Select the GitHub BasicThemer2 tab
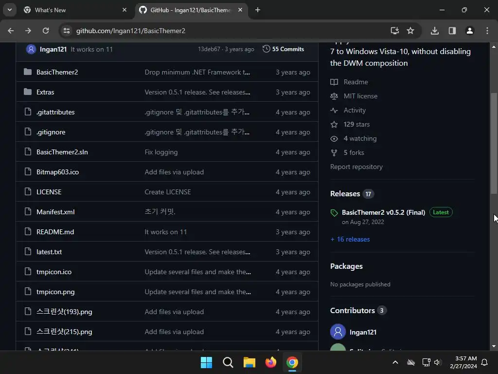Screen dimensions: 498x374 191,10
